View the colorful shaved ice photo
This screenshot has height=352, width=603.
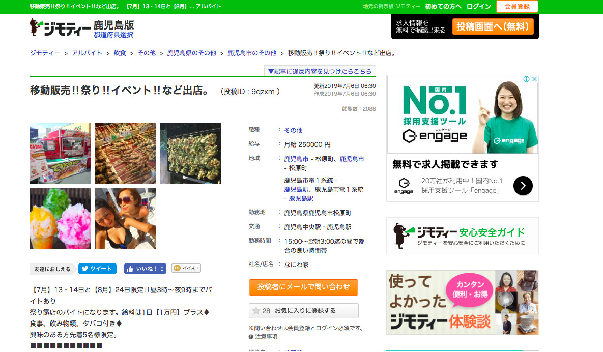(x=61, y=219)
